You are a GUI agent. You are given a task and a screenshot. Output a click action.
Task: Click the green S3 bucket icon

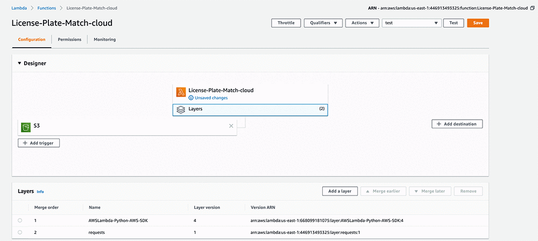click(26, 127)
